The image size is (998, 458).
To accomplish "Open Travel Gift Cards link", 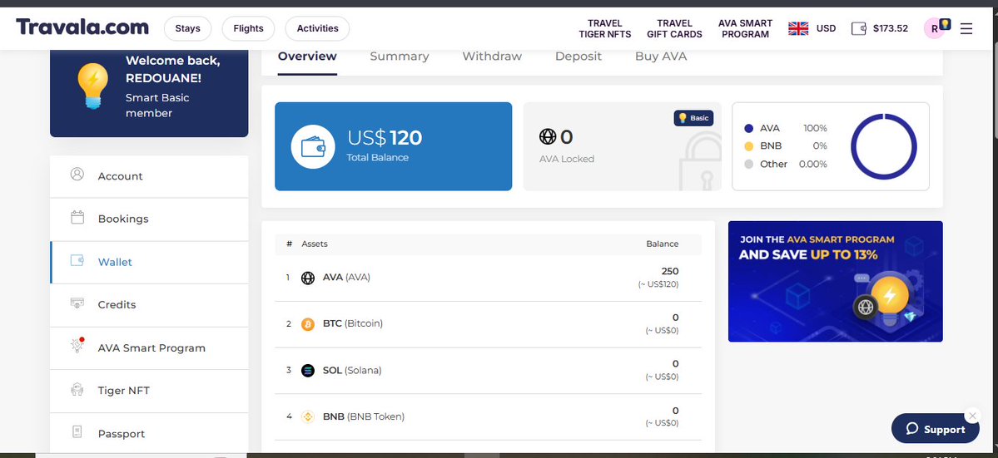I will [x=675, y=28].
